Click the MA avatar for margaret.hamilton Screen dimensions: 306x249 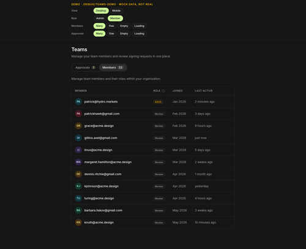(78, 162)
